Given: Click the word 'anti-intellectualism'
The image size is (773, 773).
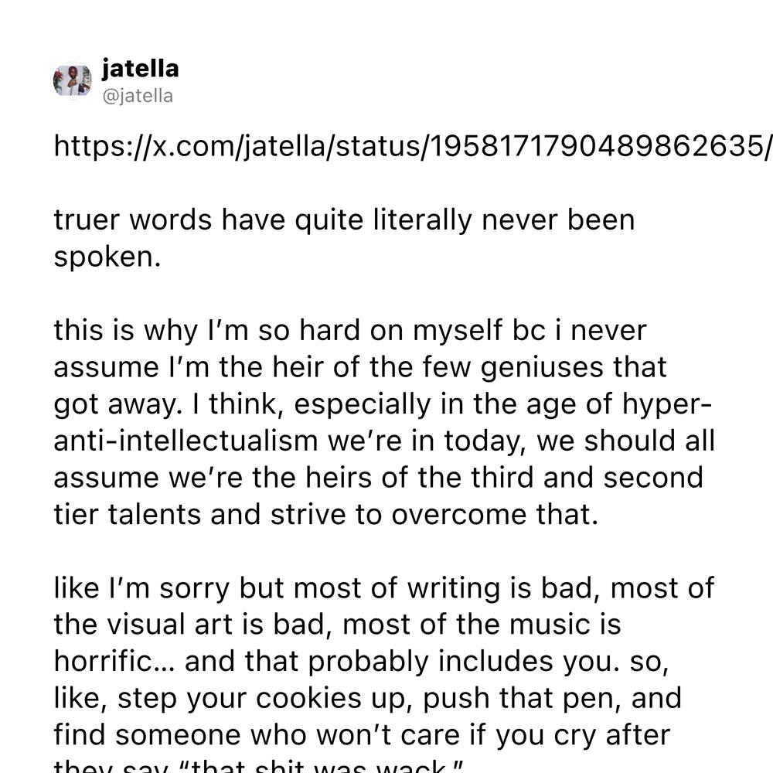Looking at the screenshot, I should [186, 441].
